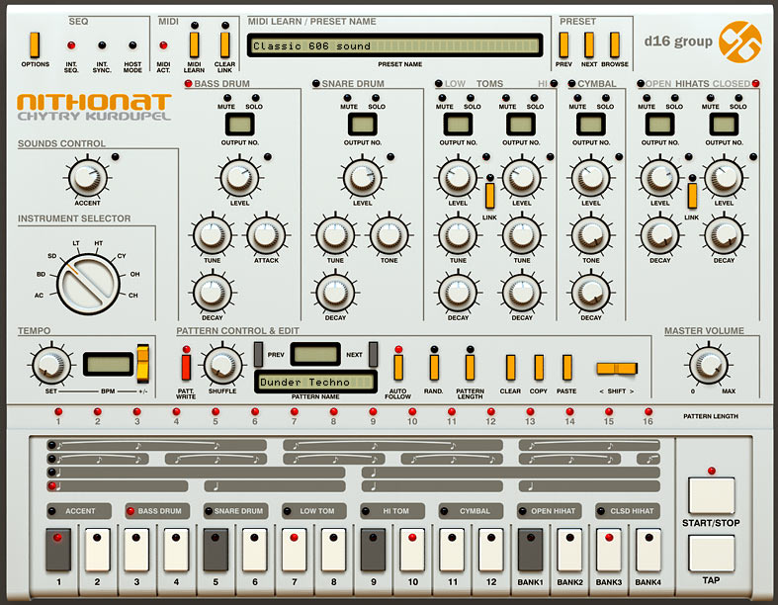Solo the Cymbal
This screenshot has width=778, height=605.
[x=605, y=98]
